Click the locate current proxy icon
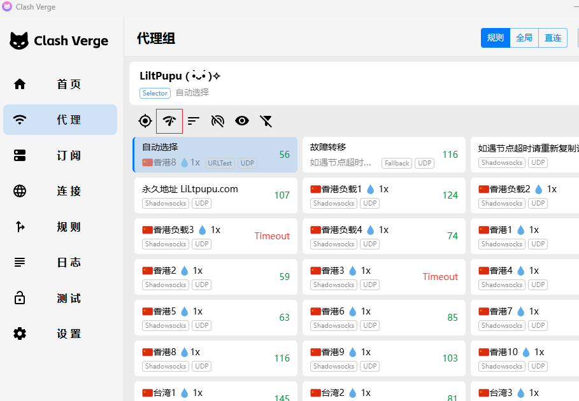Image resolution: width=579 pixels, height=401 pixels. tap(145, 121)
